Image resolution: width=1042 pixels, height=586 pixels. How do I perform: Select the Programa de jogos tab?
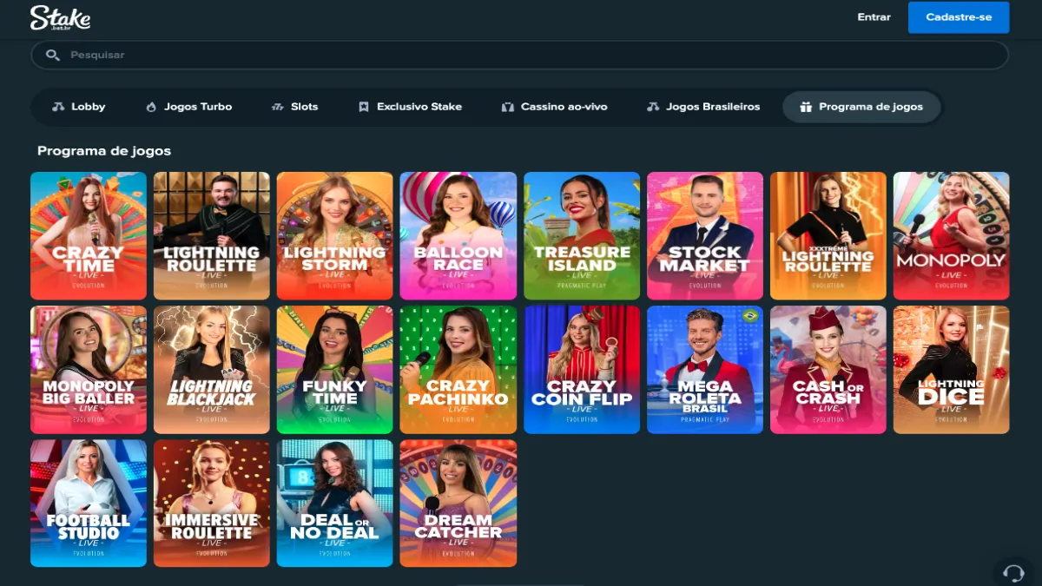(861, 107)
